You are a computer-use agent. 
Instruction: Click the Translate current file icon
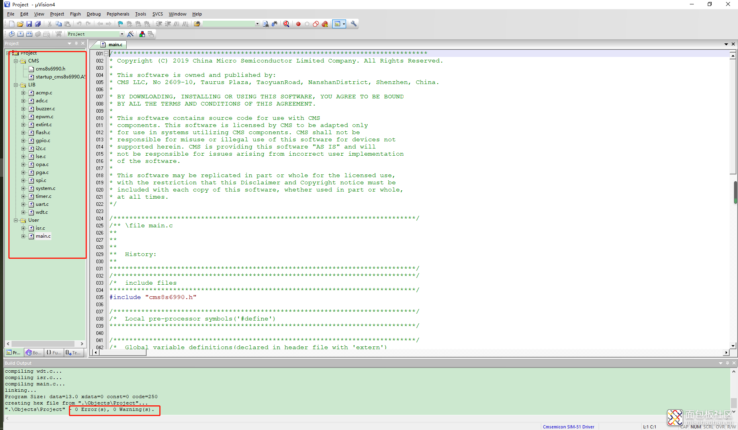[x=12, y=34]
